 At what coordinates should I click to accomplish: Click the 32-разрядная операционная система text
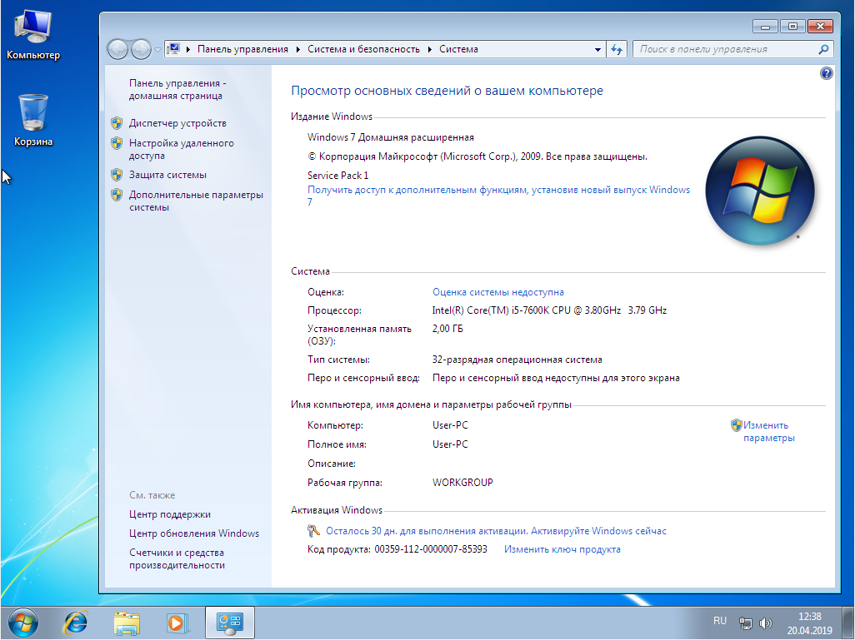[517, 360]
